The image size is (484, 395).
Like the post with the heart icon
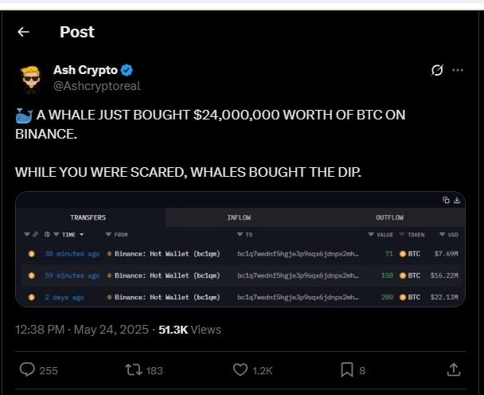(x=240, y=370)
